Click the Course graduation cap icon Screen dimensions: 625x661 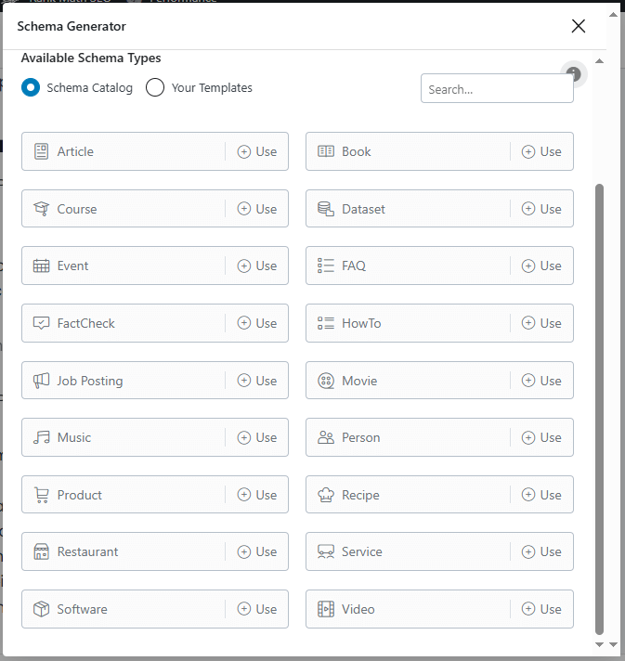(x=41, y=209)
